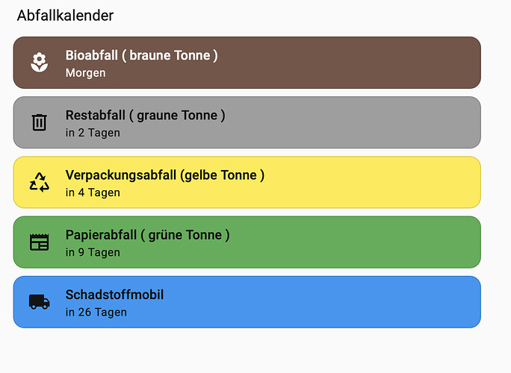The height and width of the screenshot is (373, 511).
Task: Click empty right side of brown Bioabfall card
Action: point(388,63)
